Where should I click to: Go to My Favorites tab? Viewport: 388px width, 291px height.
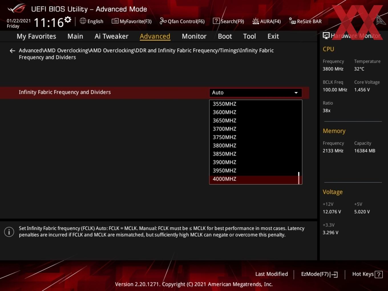pyautogui.click(x=36, y=36)
